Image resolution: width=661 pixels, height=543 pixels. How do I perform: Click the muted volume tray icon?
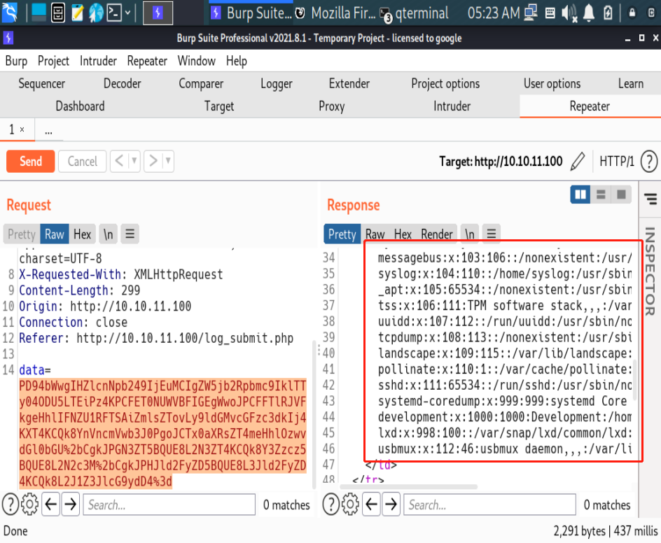[x=569, y=13]
